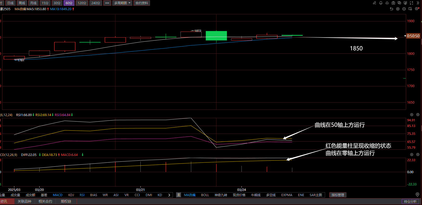
Task: Toggle the WR sub-indicator
Action: (105, 195)
